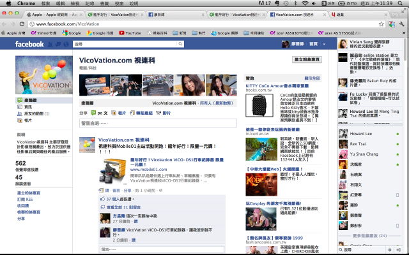The image size is (409, 255).
Task: Open chat settings gear icon at sidebar bottom
Action: (x=390, y=250)
